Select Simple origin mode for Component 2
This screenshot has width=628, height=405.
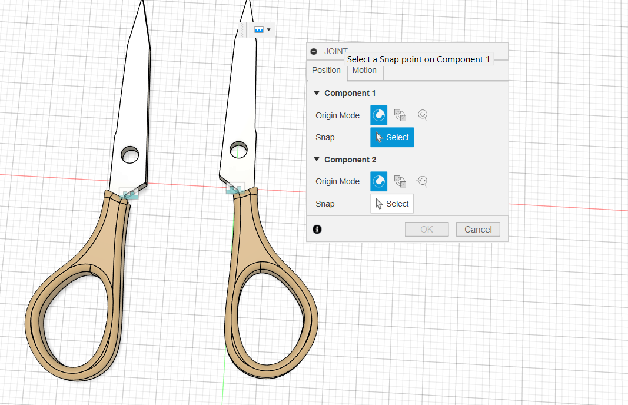coord(378,181)
